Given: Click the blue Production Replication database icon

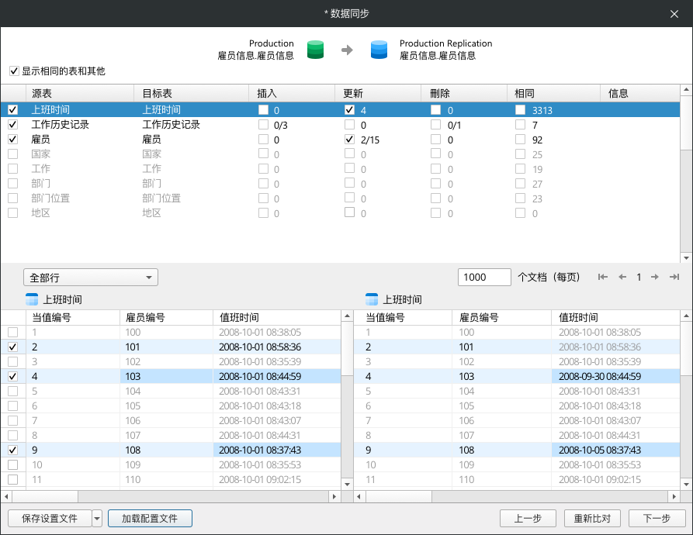Looking at the screenshot, I should (x=379, y=50).
